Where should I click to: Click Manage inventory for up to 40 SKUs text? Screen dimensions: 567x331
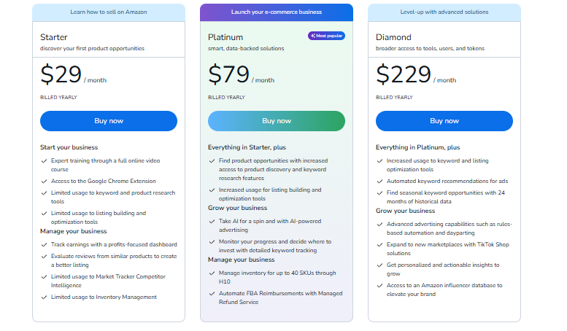click(277, 278)
